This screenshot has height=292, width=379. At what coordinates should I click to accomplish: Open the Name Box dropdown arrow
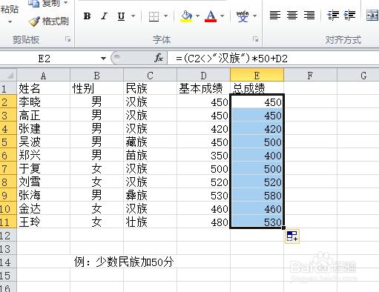[x=103, y=59]
